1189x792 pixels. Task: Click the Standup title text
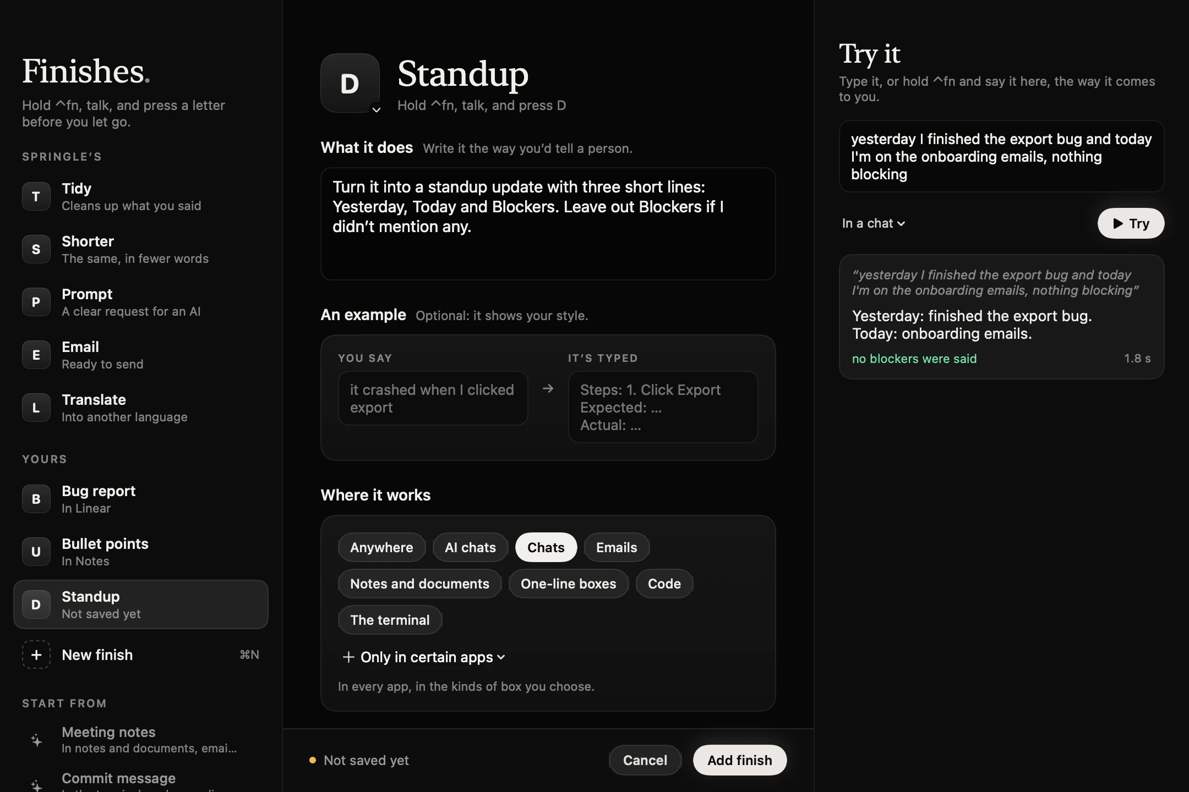point(463,74)
